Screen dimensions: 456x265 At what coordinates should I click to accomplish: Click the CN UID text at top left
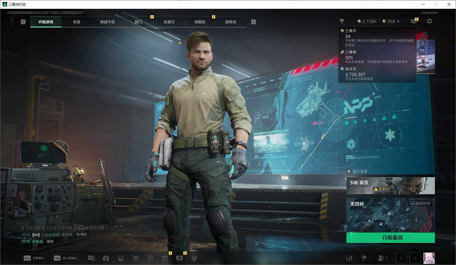click(x=45, y=13)
